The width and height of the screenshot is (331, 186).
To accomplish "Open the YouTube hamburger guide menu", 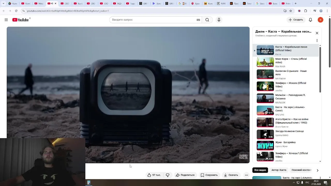I will click(6, 20).
